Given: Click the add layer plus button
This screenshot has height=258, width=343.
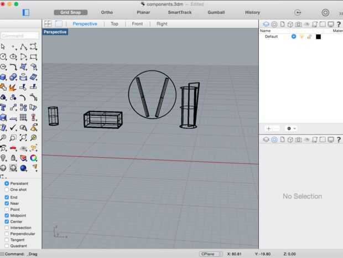Looking at the screenshot, I should pos(268,128).
